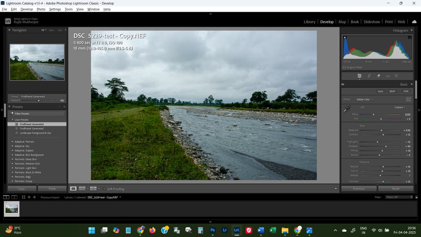This screenshot has width=421, height=237.
Task: Click the Reset button
Action: point(396,189)
